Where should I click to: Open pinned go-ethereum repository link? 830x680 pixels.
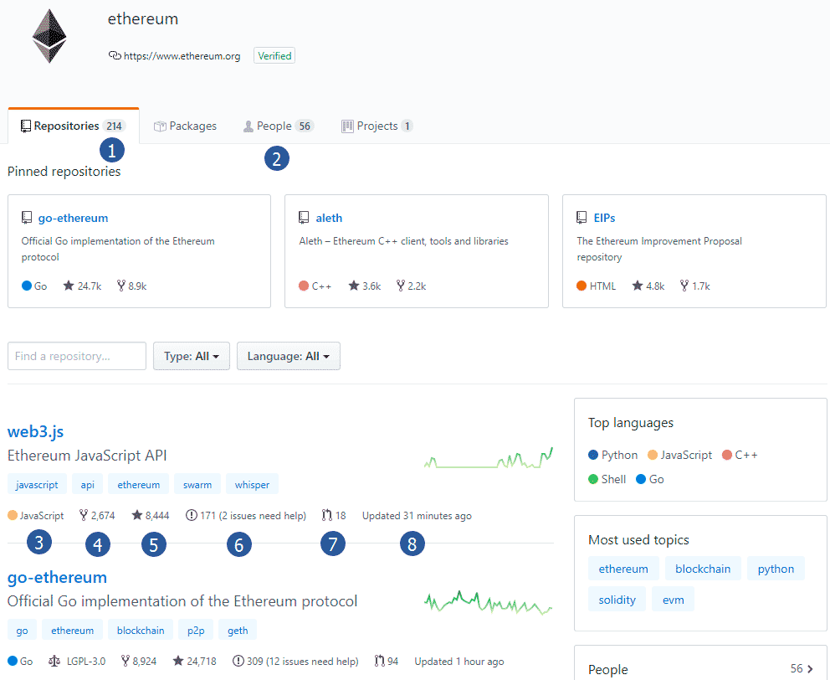[73, 218]
